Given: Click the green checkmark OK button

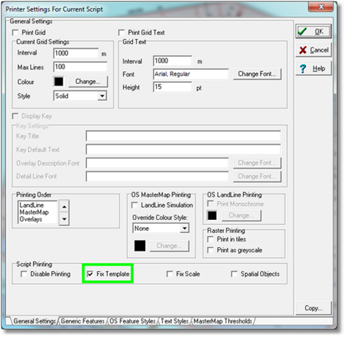Looking at the screenshot, I should tap(313, 32).
